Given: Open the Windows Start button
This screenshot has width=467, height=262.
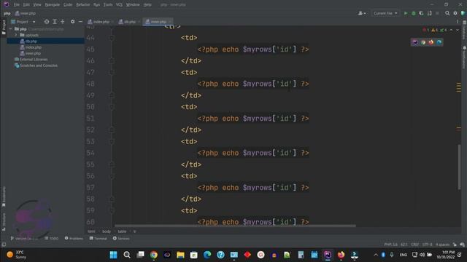Looking at the screenshot, I should tap(114, 255).
